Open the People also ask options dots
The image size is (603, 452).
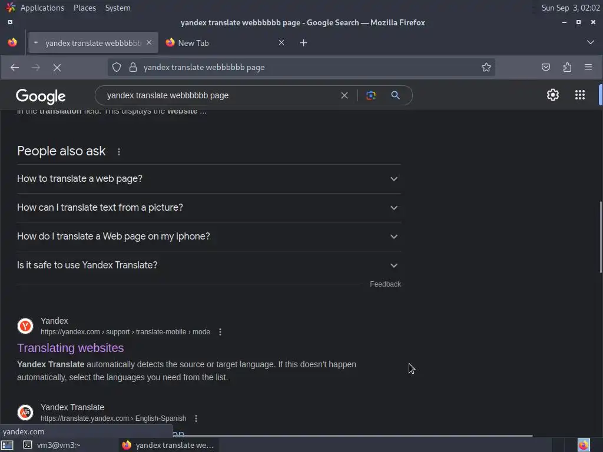coord(119,152)
